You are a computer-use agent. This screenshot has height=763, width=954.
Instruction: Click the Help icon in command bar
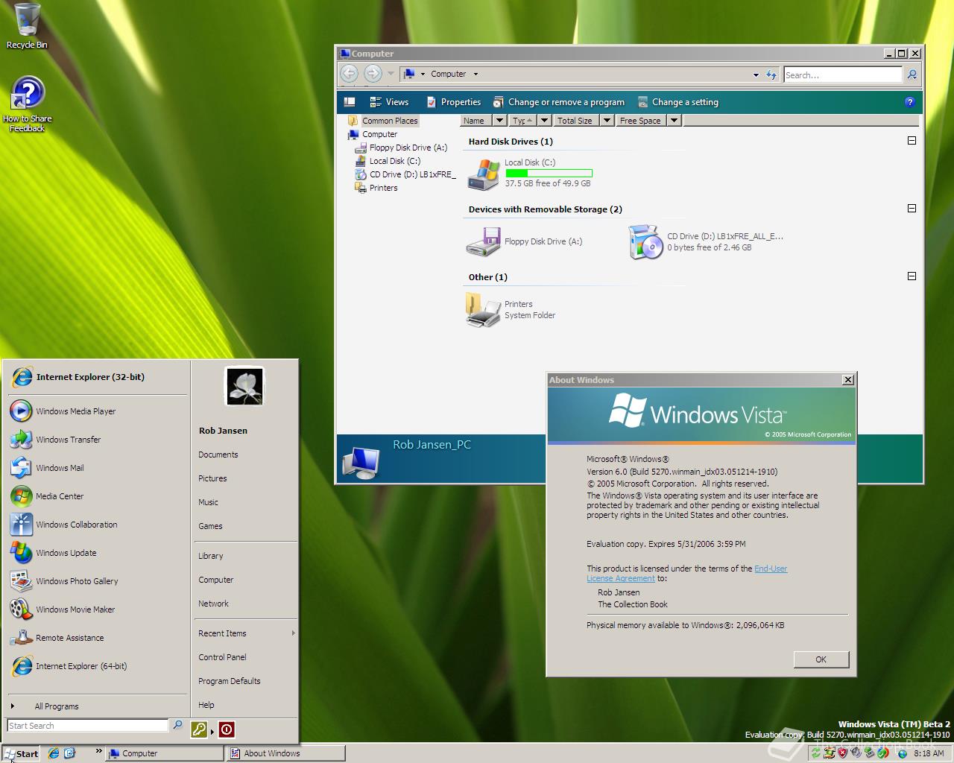[909, 102]
